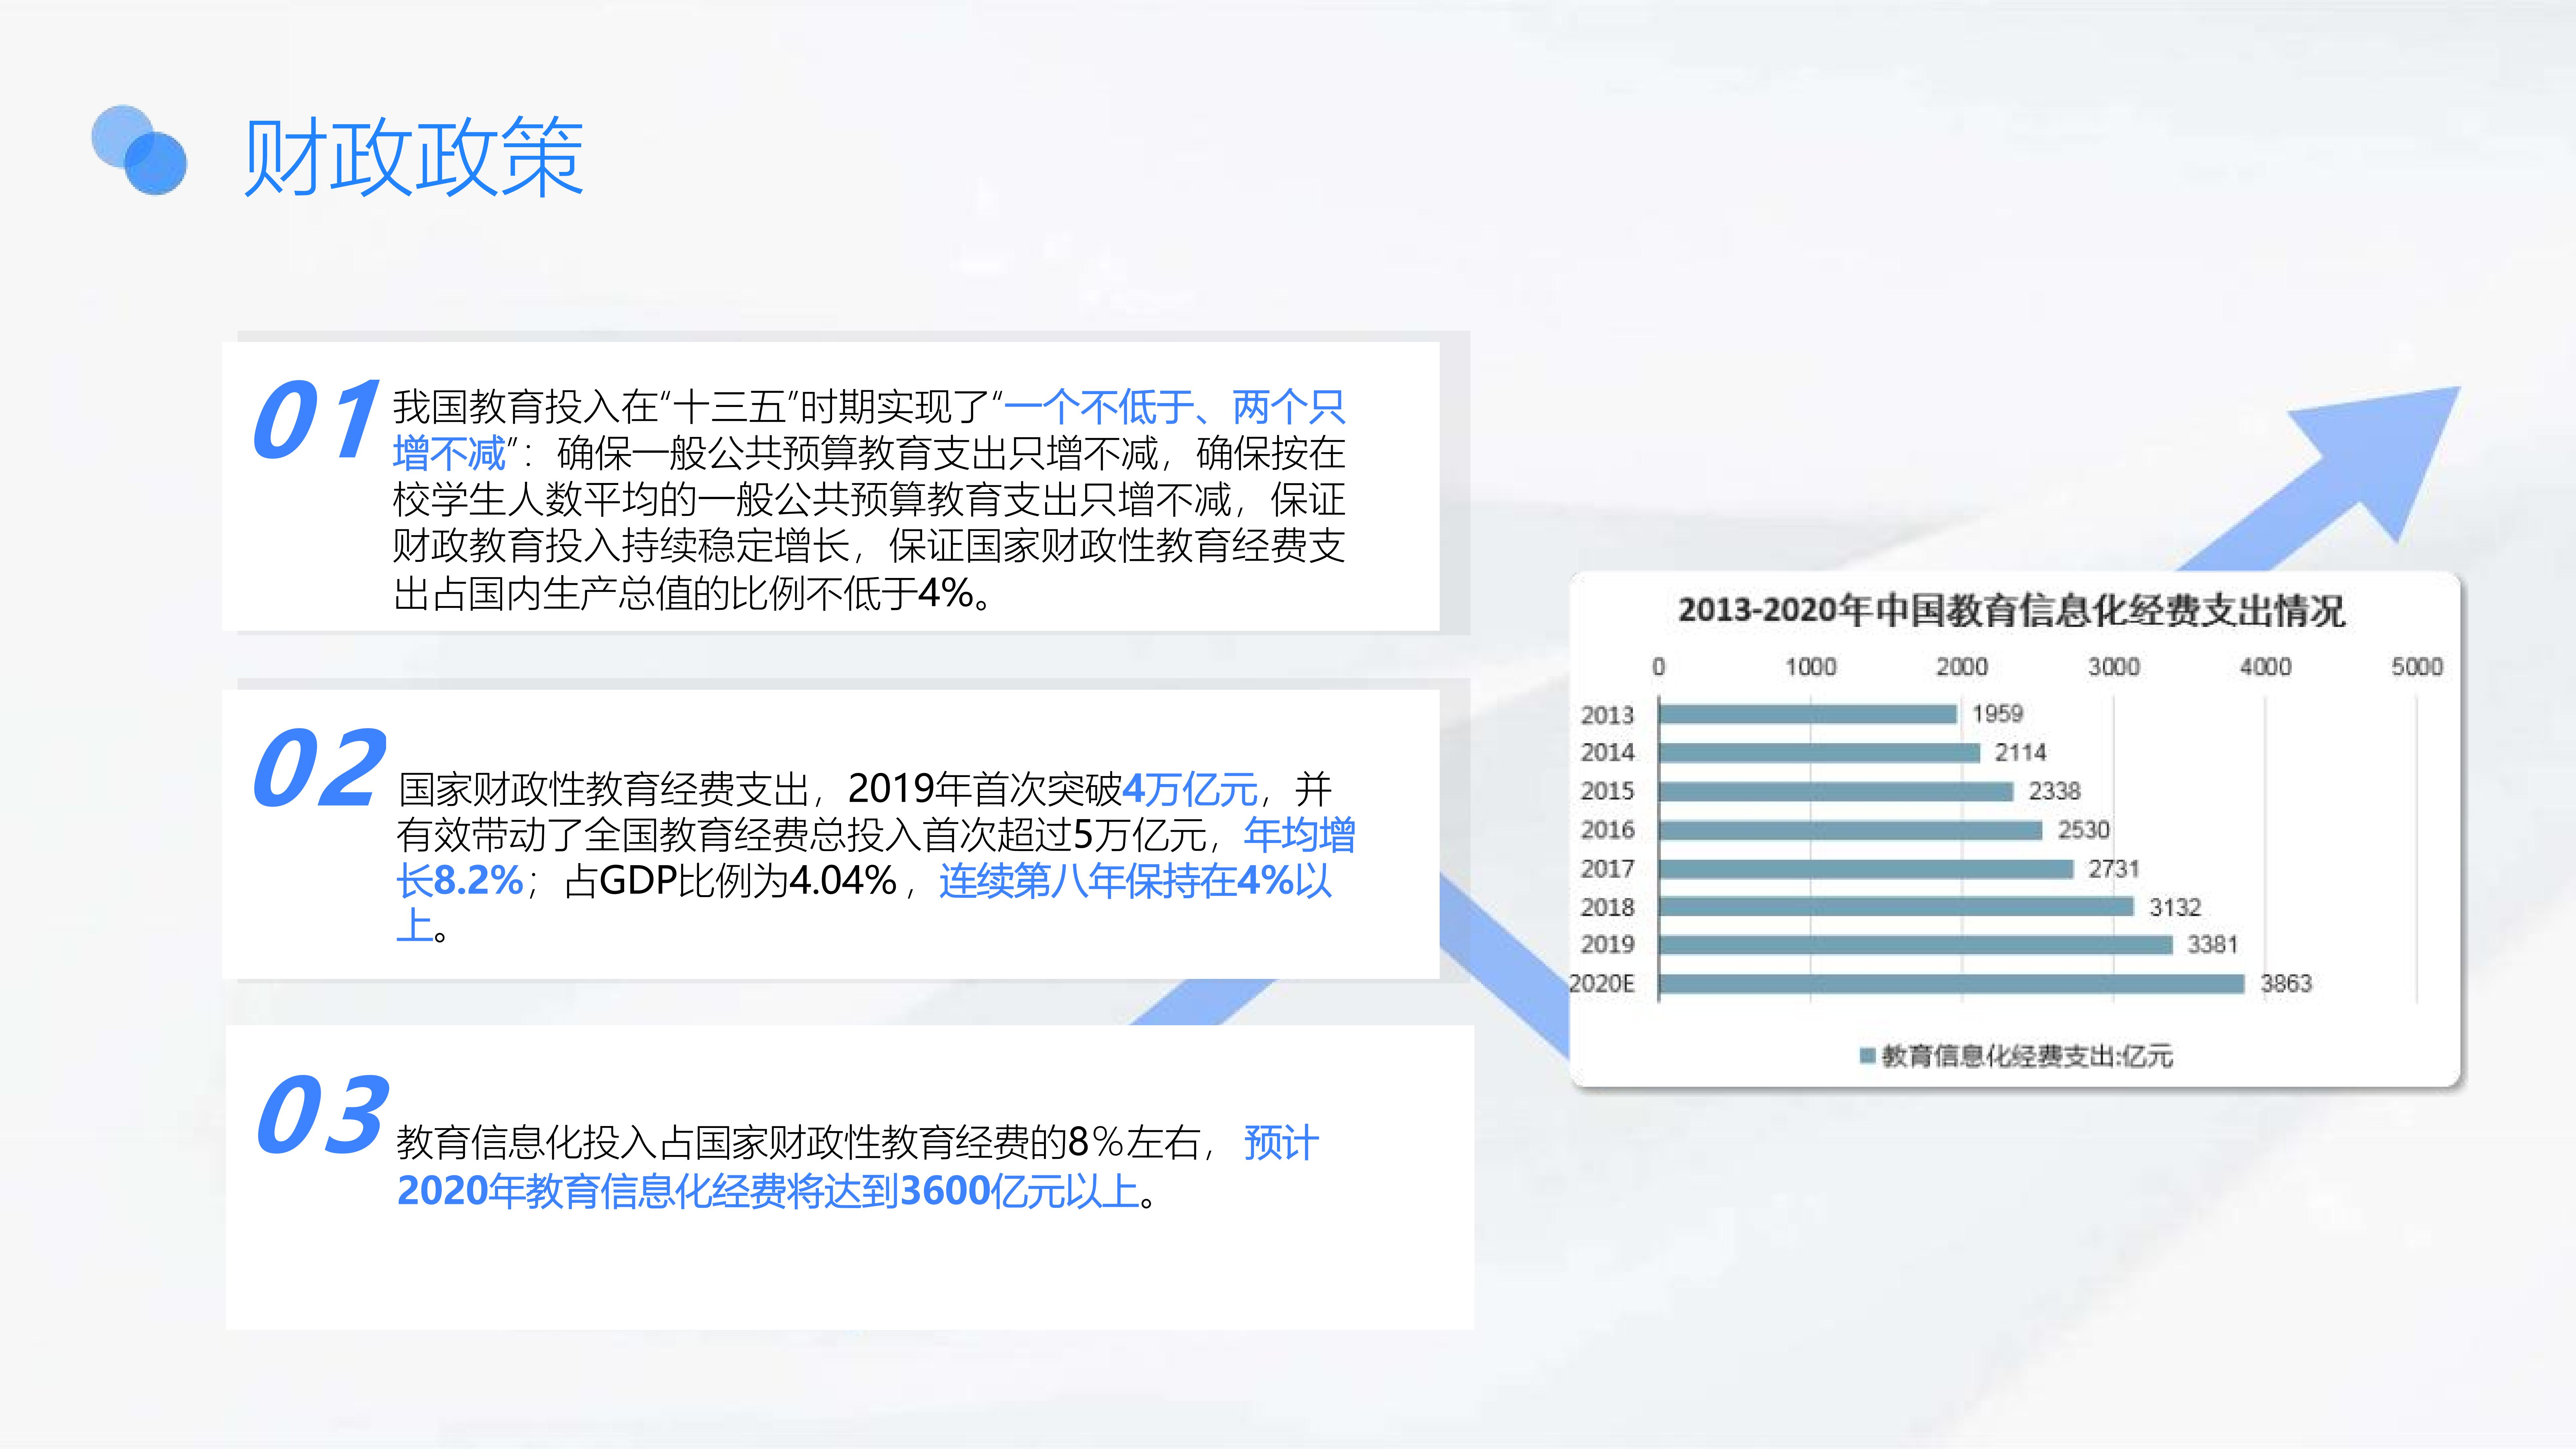Click the 2014 bar in chart

coord(1819,753)
